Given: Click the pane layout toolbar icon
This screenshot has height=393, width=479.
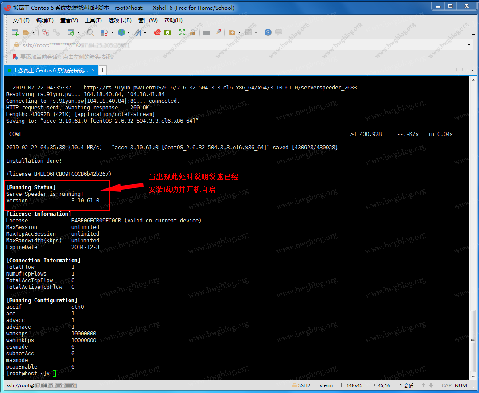Looking at the screenshot, I should pos(249,32).
